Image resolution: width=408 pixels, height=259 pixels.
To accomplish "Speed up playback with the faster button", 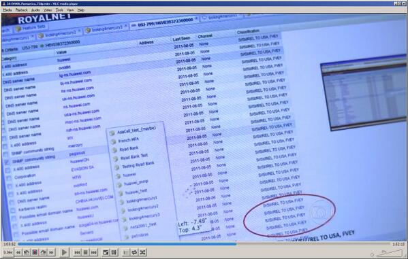I will pos(51,252).
